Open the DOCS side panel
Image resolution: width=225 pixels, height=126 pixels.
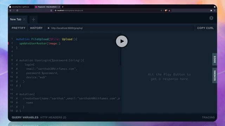click(215, 59)
